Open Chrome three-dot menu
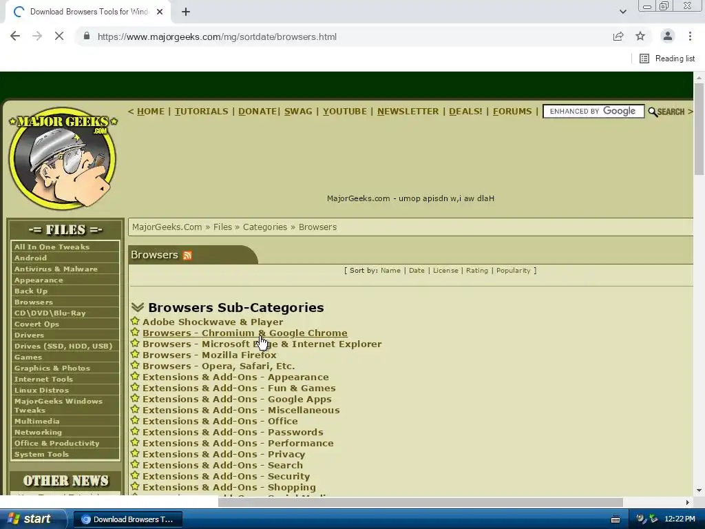705x529 pixels. [x=690, y=37]
